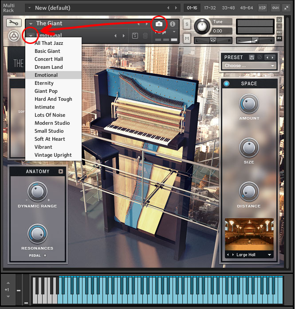Image resolution: width=295 pixels, height=309 pixels.
Task: Choose Basic Giant from snapshot list
Action: 53,51
